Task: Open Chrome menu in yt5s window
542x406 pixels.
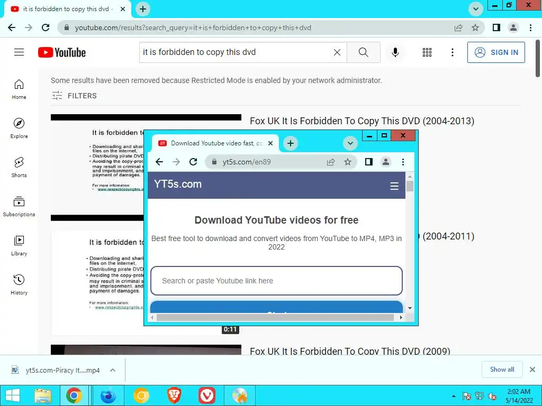Action: click(x=403, y=162)
